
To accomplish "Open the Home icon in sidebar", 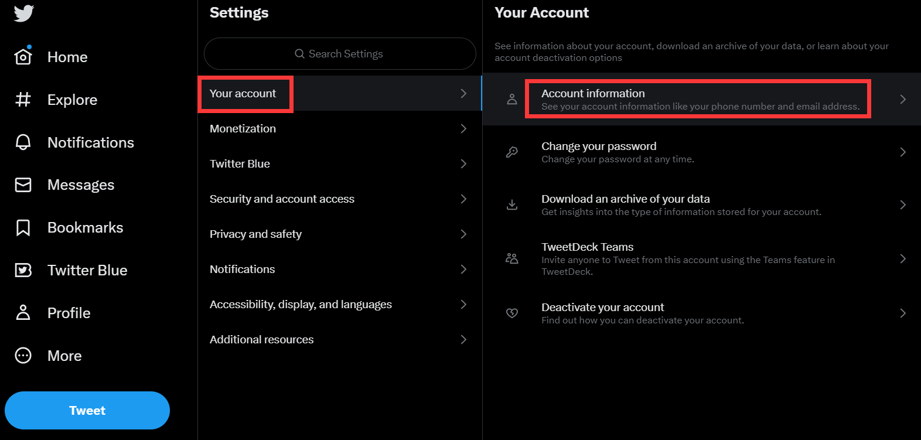I will [x=23, y=57].
